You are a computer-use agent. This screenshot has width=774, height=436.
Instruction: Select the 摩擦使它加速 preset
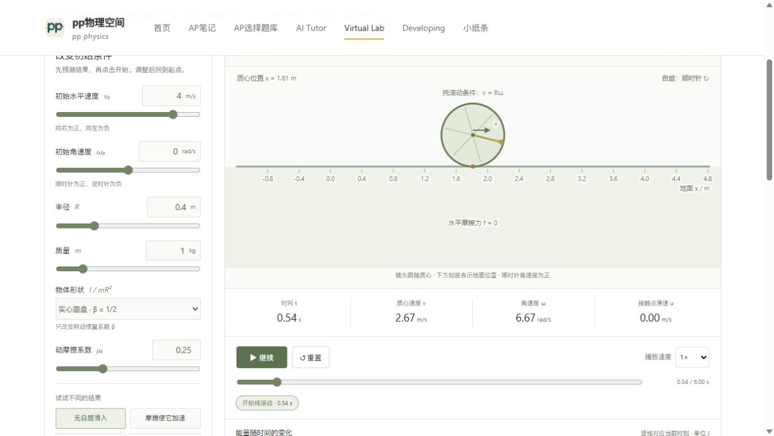pos(165,418)
